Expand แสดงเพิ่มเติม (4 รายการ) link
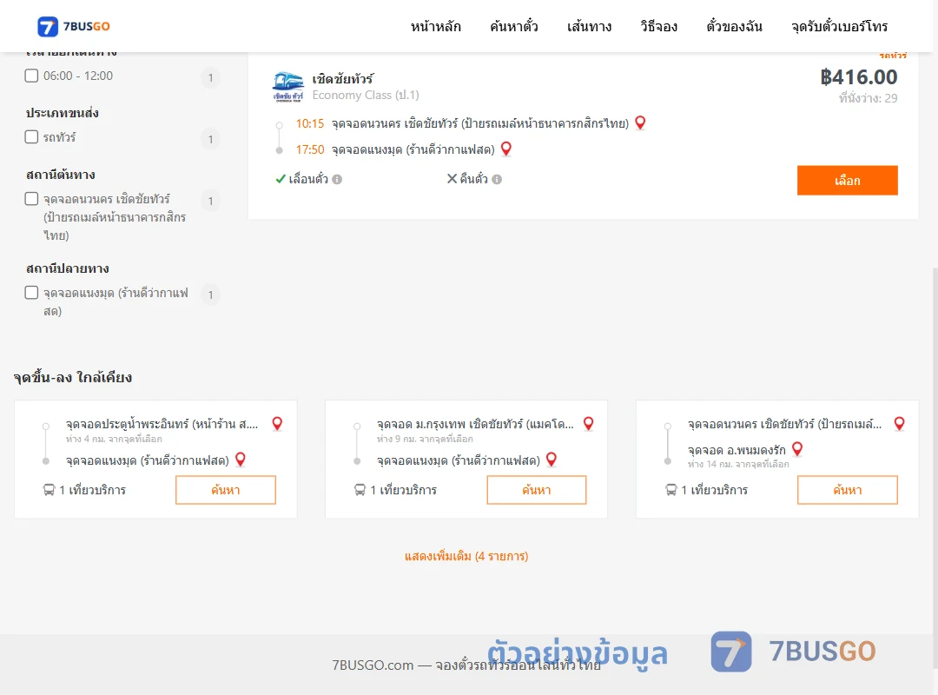 (466, 556)
